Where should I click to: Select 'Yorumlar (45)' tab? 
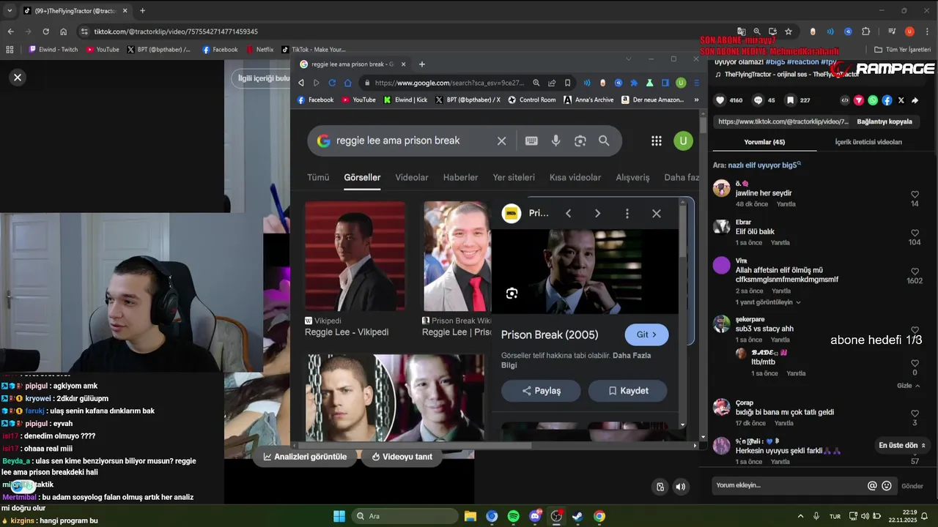pos(764,142)
